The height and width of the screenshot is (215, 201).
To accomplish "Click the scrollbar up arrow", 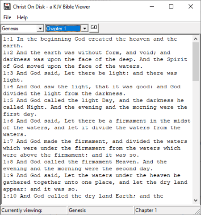I will click(x=196, y=39).
